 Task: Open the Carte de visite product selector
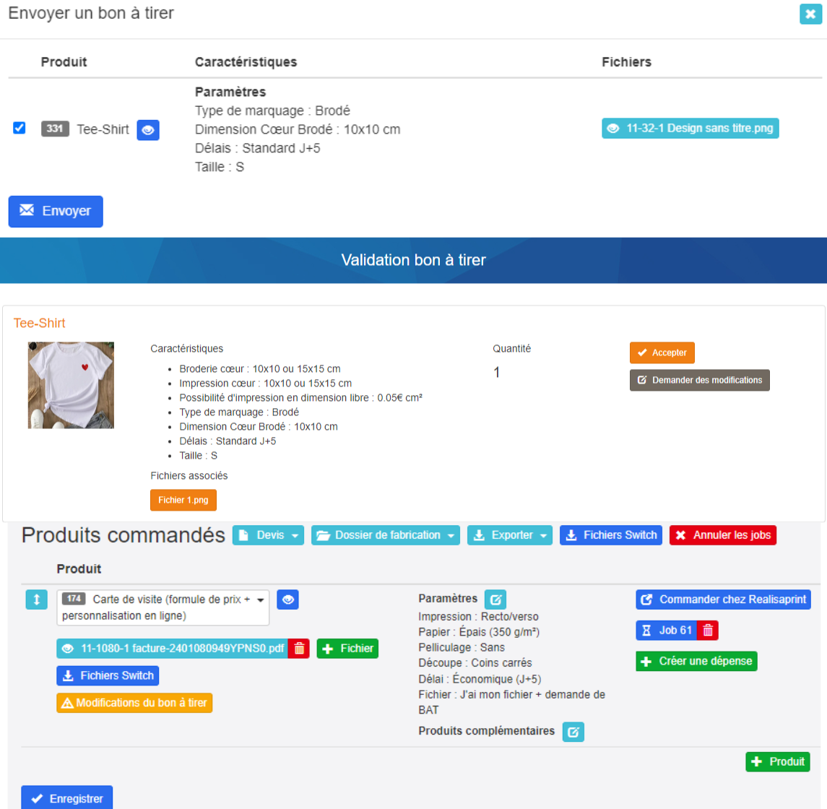tap(163, 607)
